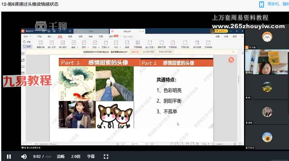Click the zoom in plus button
The width and height of the screenshot is (289, 161).
coord(235,144)
